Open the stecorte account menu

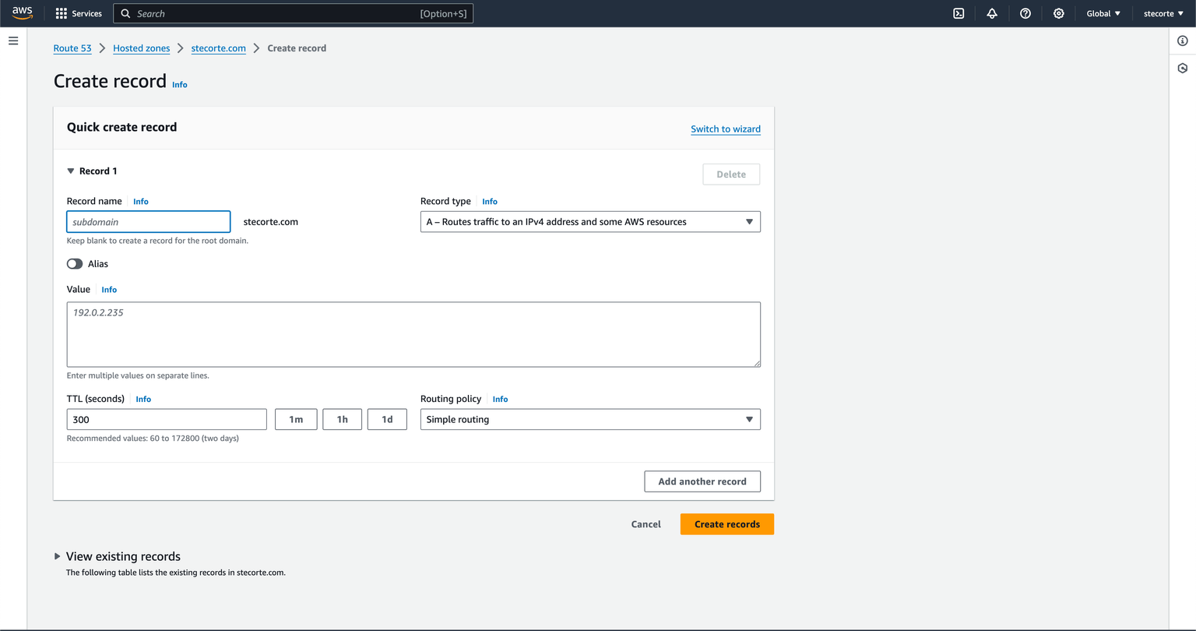[1163, 13]
